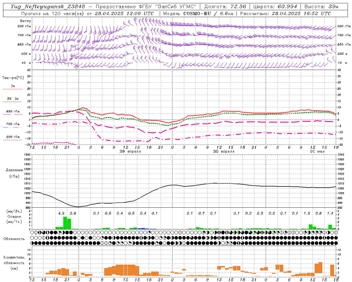The height and width of the screenshot is (282, 352).
Task: Click the blue precipitation bar in Осадки chart
Action: coord(143,229)
